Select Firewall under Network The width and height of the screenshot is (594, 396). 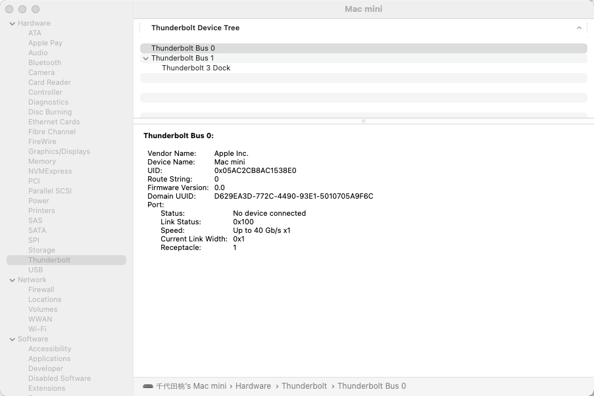41,289
